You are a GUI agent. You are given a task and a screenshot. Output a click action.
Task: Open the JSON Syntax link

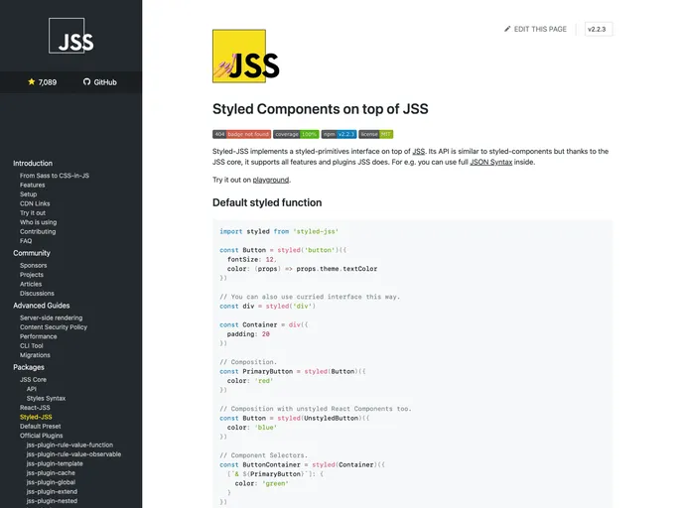490,162
